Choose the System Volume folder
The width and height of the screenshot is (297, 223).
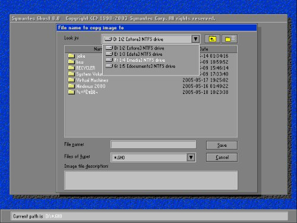pos(85,74)
